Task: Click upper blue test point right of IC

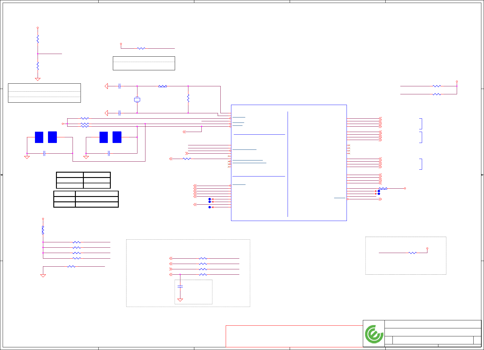Action: 379,191
